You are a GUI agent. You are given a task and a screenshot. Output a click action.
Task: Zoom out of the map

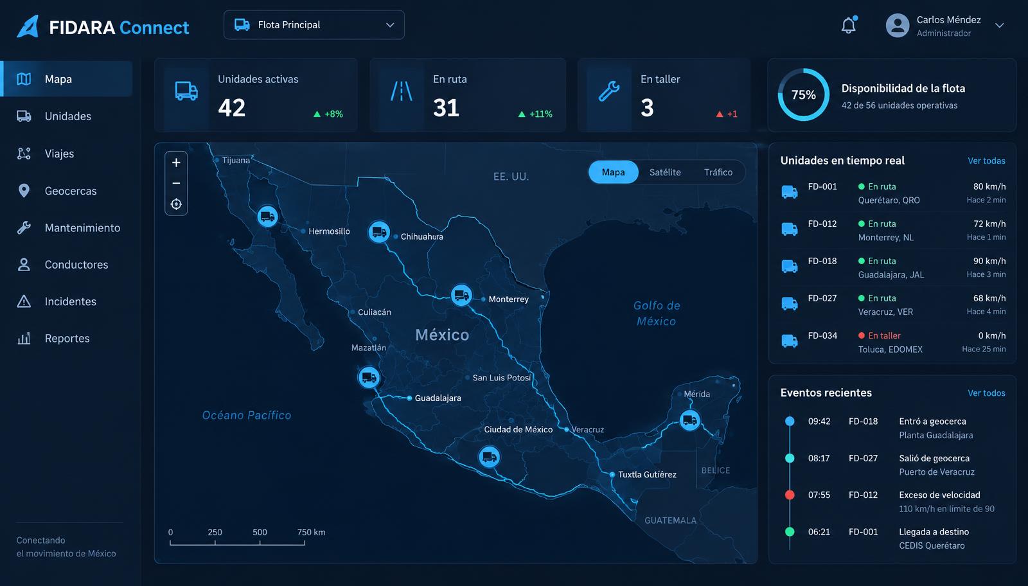tap(176, 183)
